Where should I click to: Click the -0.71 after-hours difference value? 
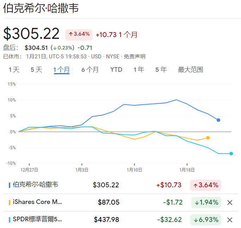coord(85,48)
